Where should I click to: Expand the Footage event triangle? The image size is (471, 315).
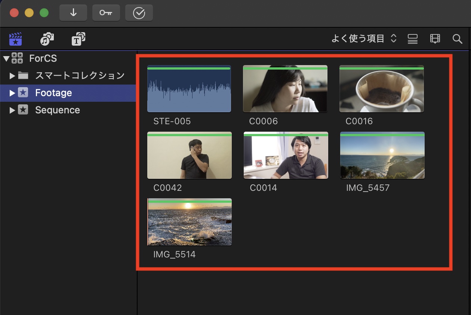12,93
